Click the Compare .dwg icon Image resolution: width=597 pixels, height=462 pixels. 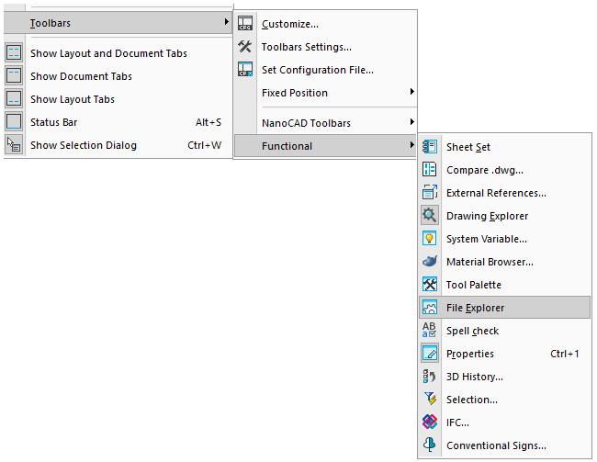click(x=429, y=170)
